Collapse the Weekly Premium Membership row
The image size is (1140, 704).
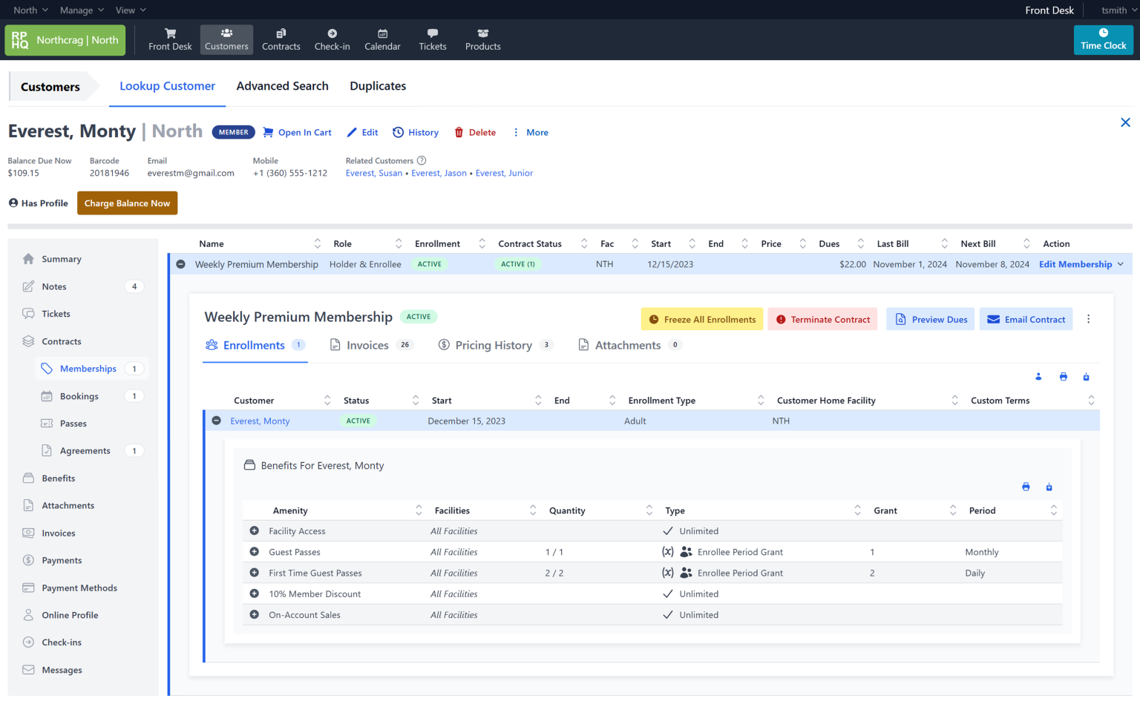pyautogui.click(x=180, y=264)
